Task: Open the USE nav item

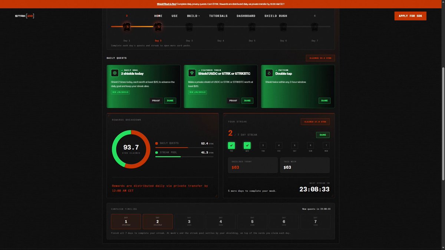Action: (x=175, y=16)
